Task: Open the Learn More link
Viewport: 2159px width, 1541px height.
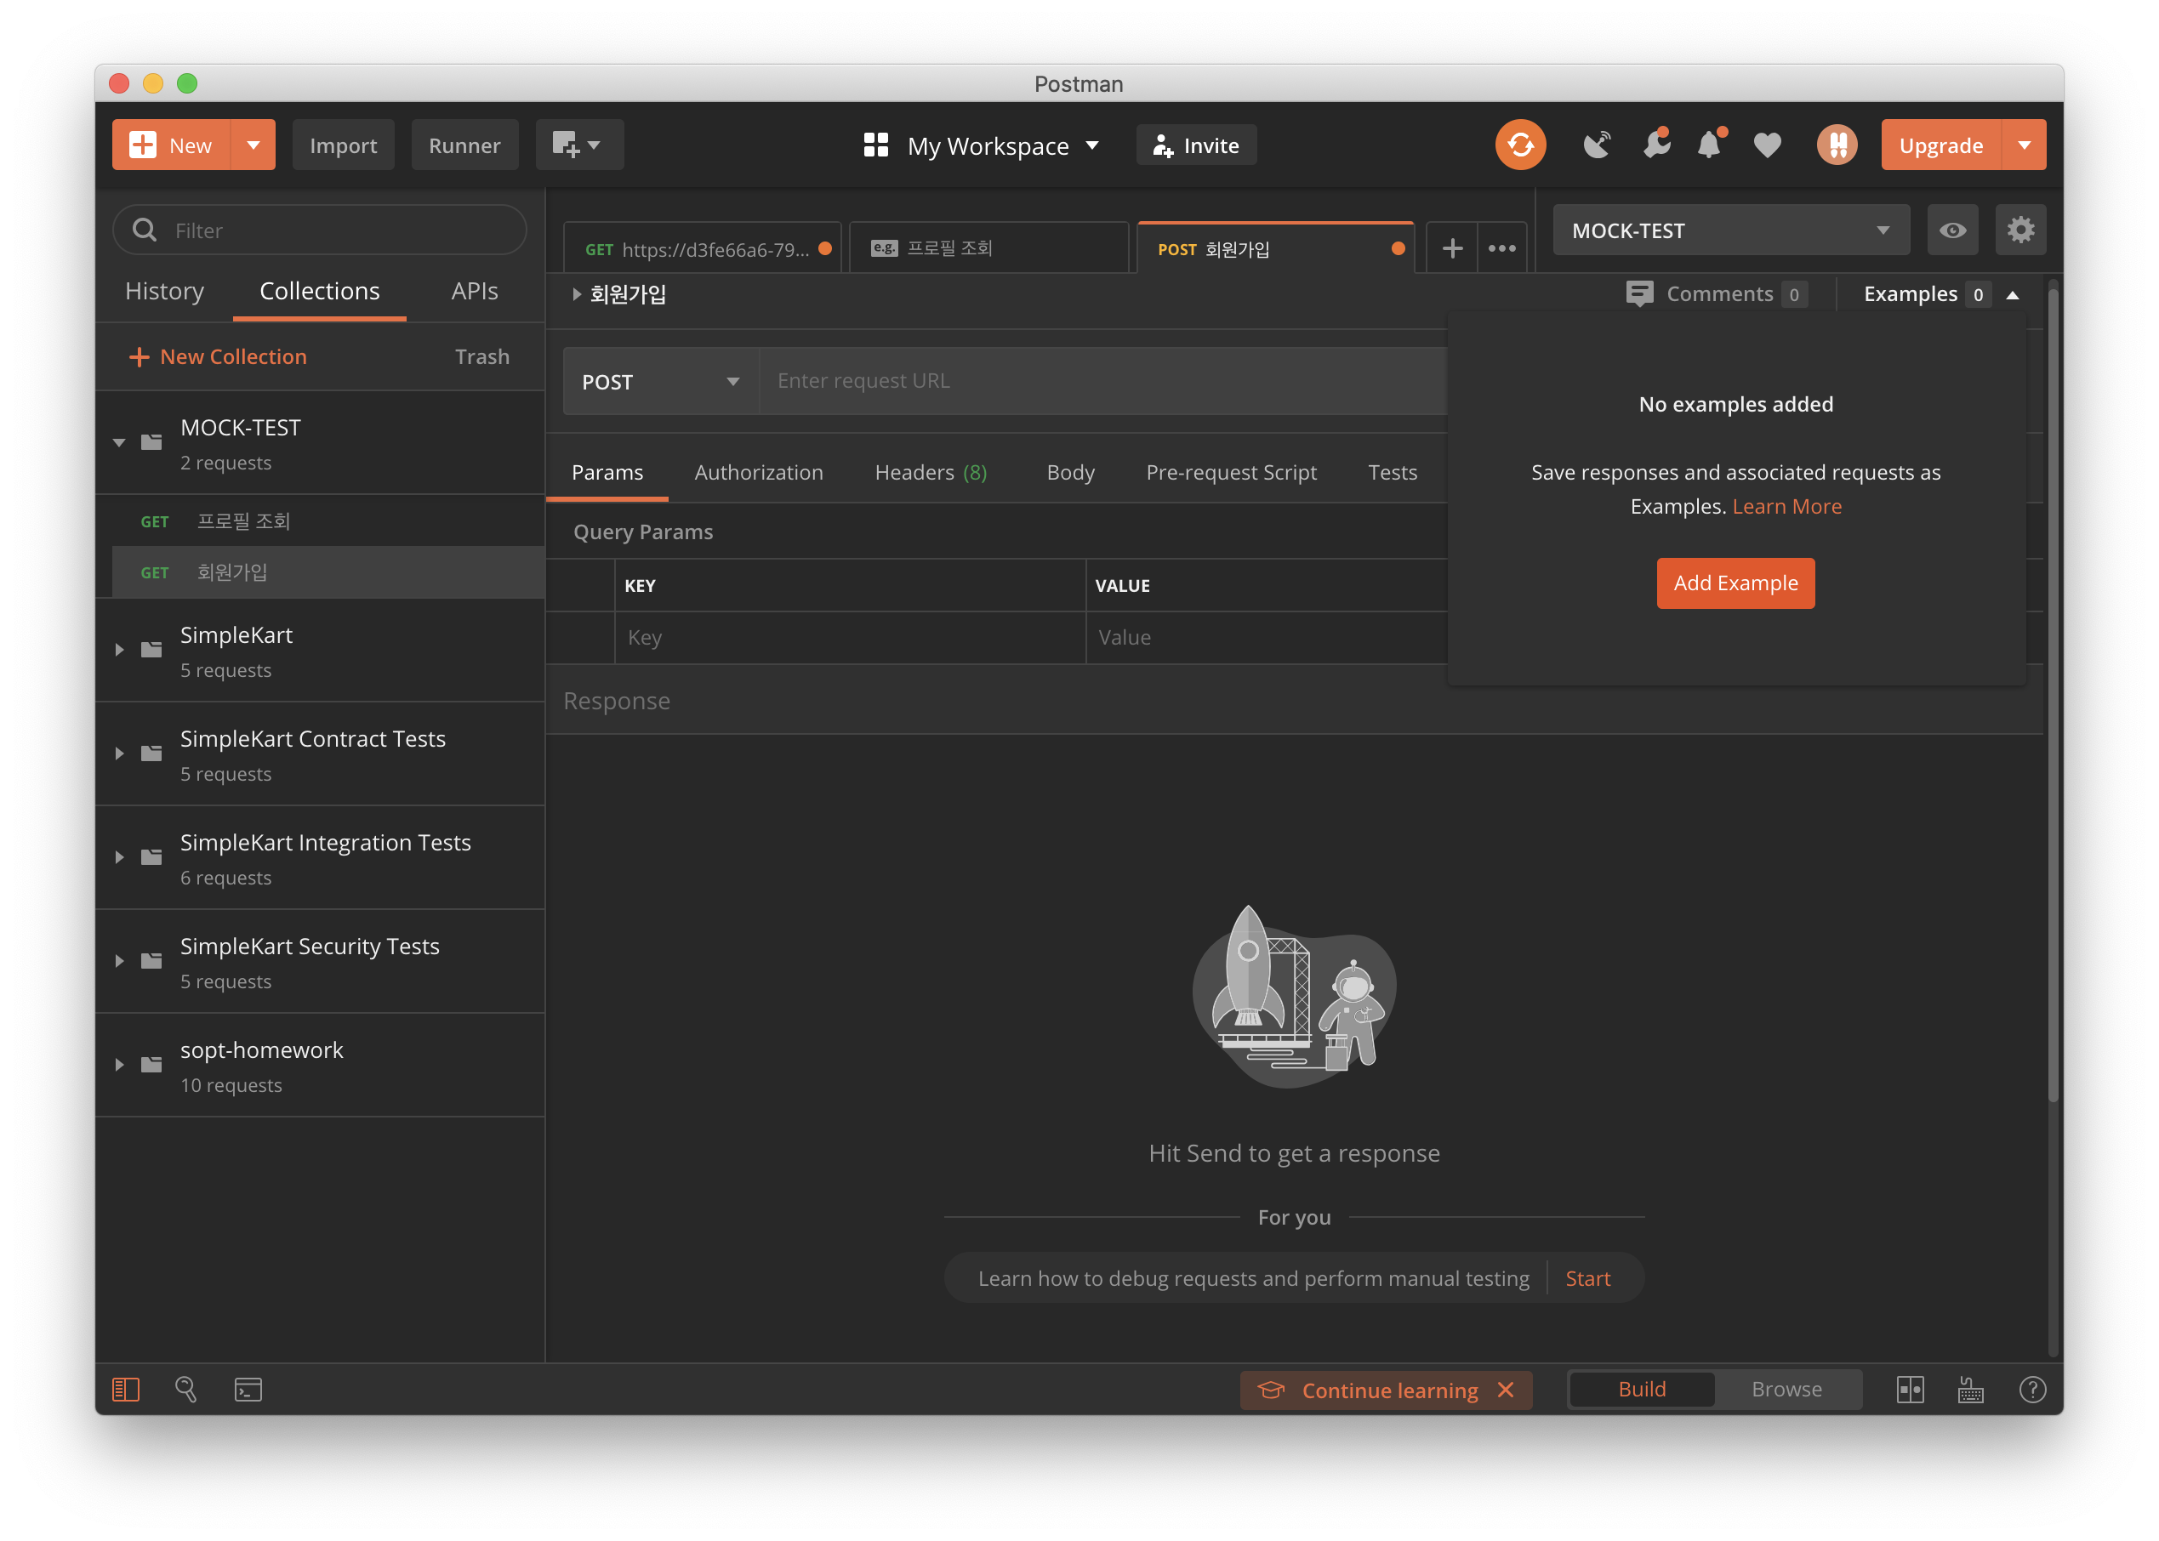Action: (x=1786, y=507)
